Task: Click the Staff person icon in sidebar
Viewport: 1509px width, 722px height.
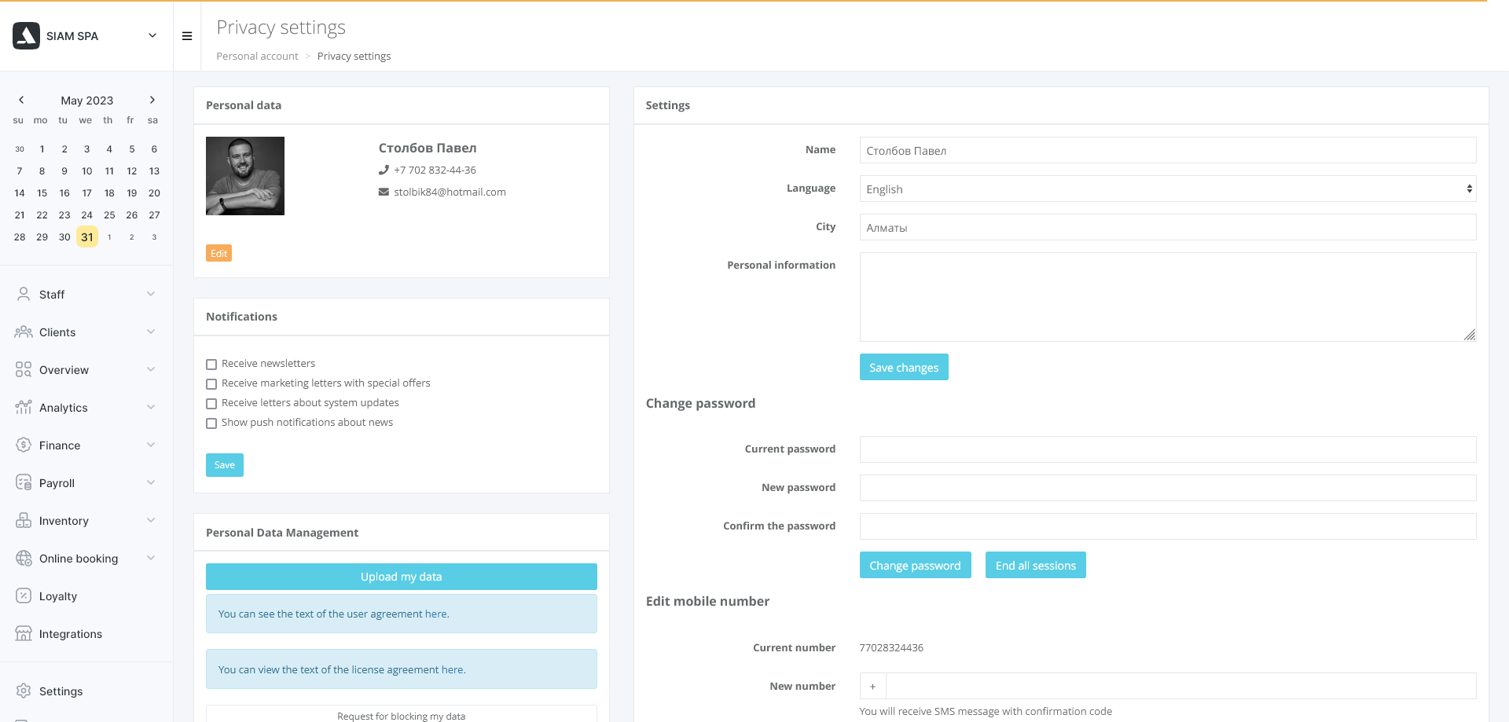Action: [24, 294]
